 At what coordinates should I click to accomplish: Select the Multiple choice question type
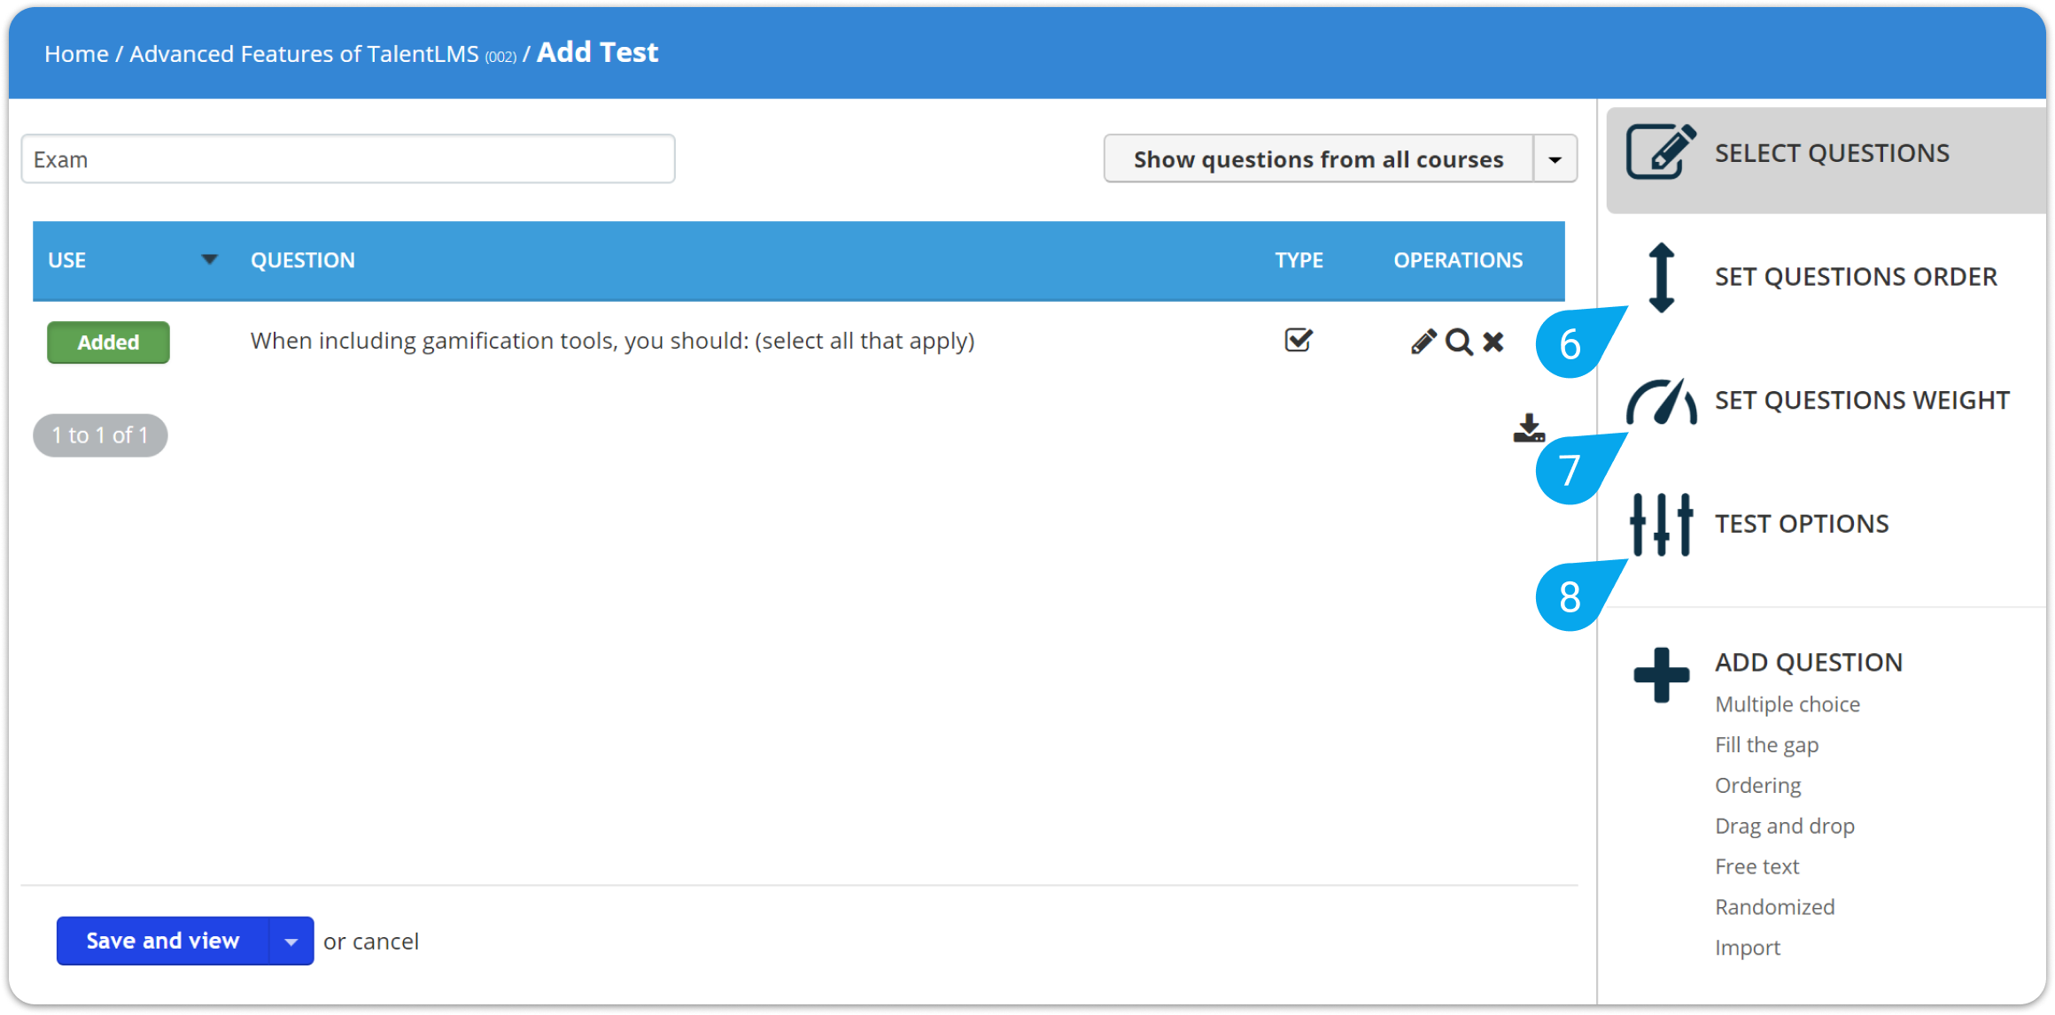1789,704
